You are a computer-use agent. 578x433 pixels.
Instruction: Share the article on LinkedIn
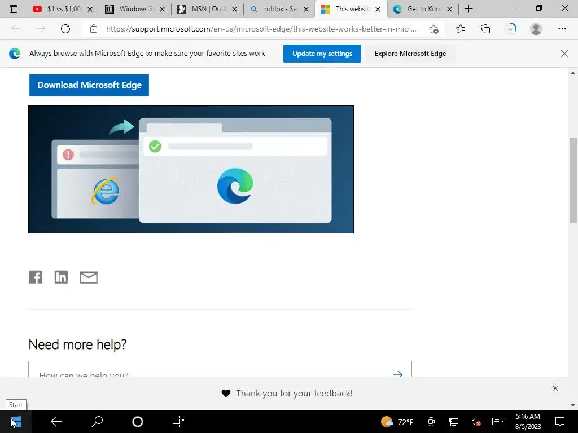coord(61,277)
